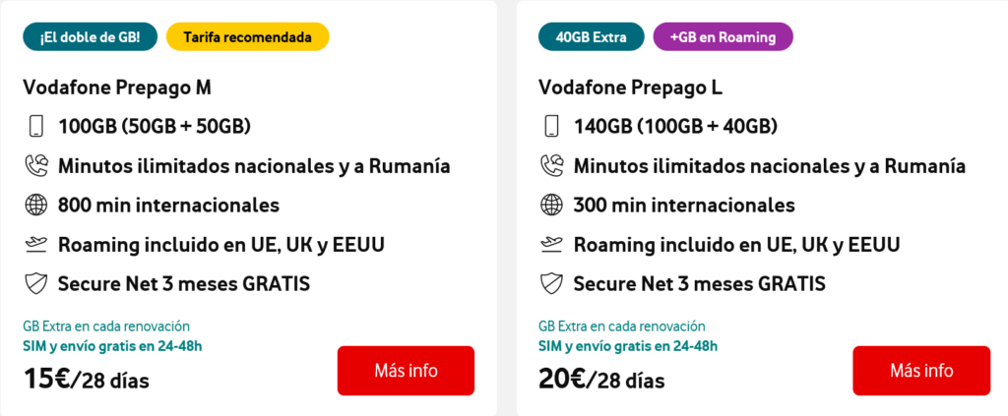Click the call minutes icon in Prepago L

point(551,166)
